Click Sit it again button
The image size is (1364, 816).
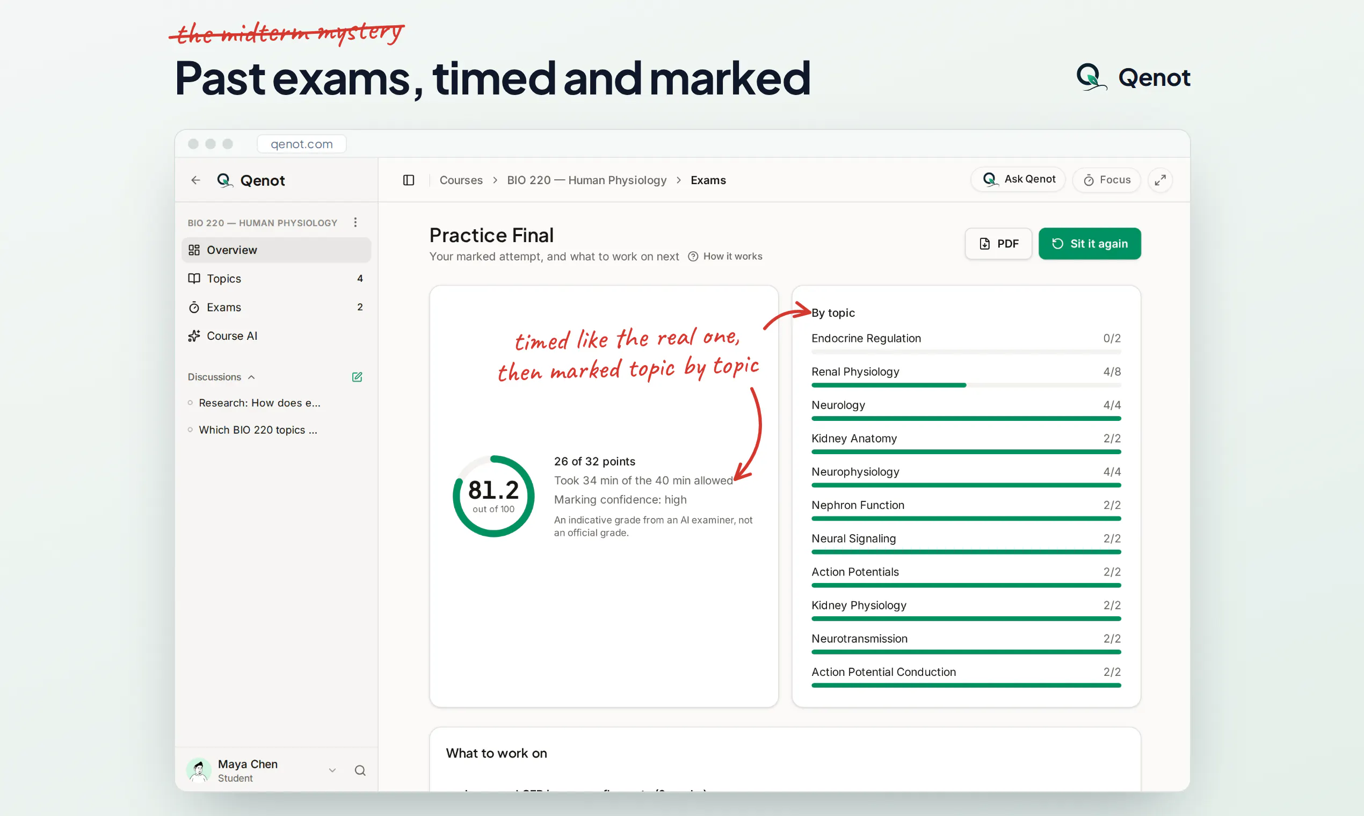click(1090, 244)
